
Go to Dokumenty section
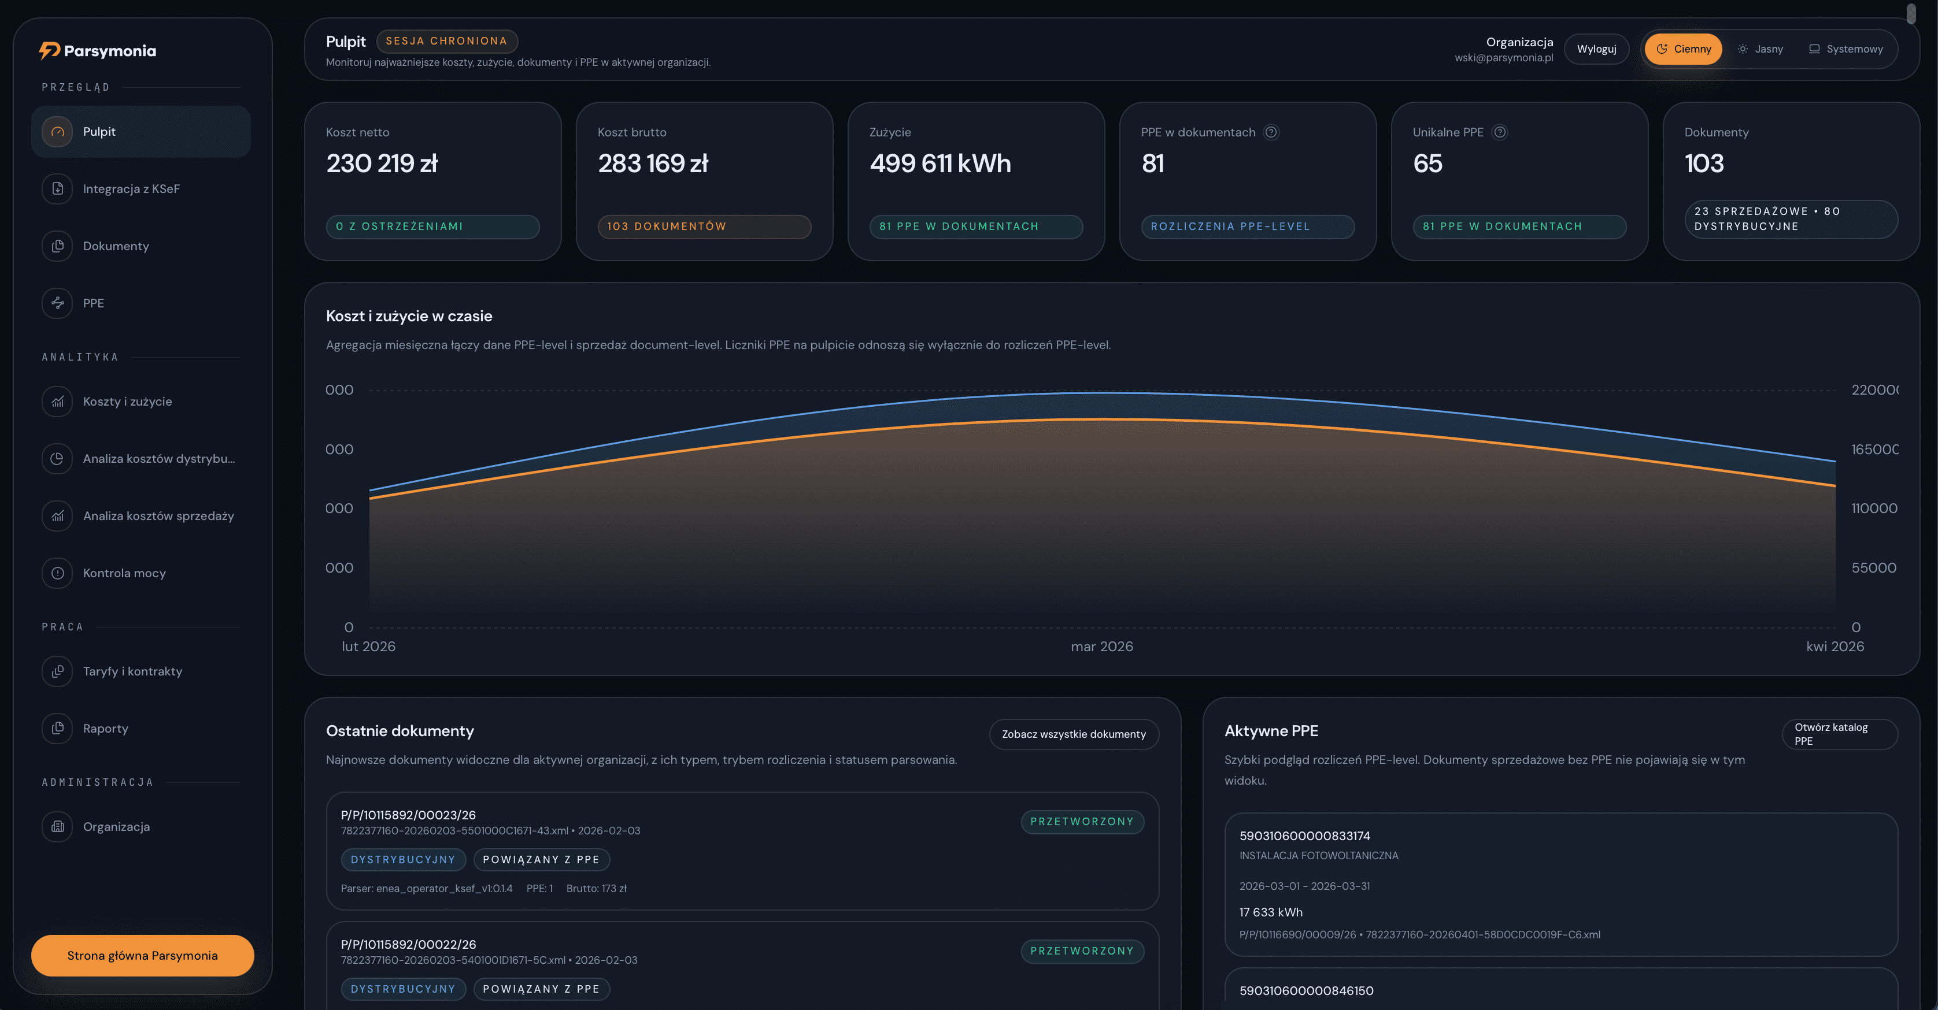click(140, 246)
